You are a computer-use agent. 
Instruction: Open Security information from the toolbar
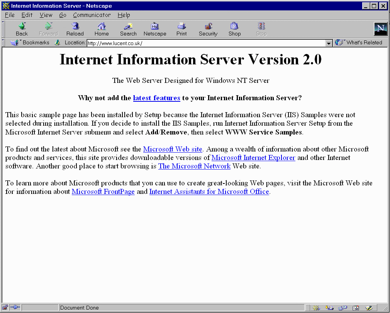pyautogui.click(x=208, y=29)
